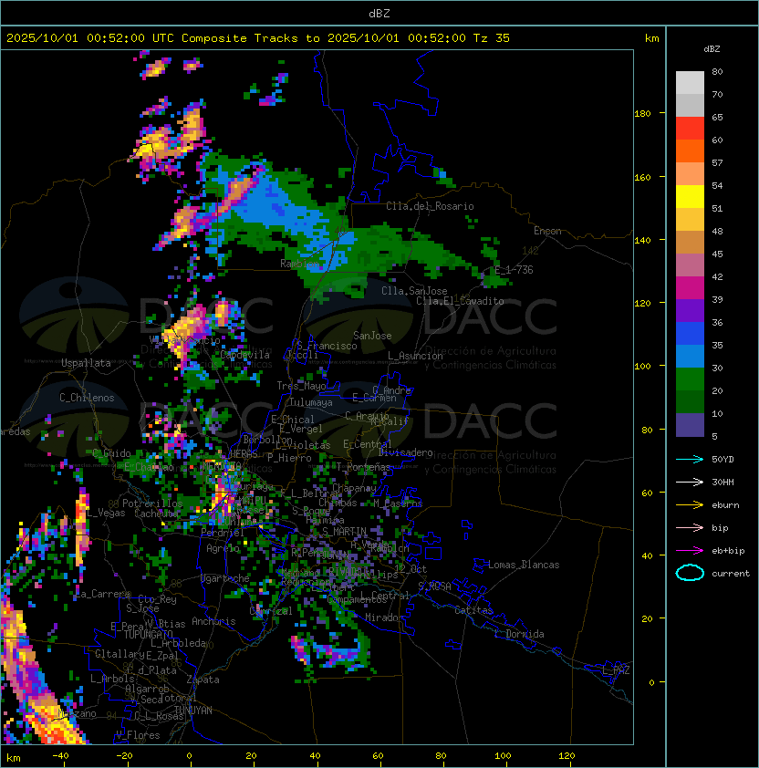Screen dimensions: 759x768
Task: Click the 'C_Chilenos' map label
Action: point(87,398)
